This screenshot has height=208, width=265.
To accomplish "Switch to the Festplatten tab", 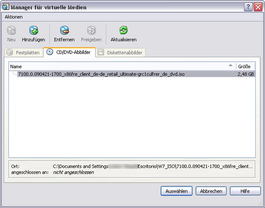I will point(23,53).
